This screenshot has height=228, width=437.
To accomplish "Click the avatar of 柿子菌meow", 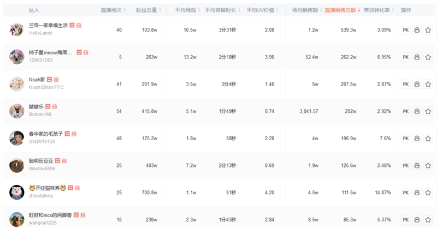I will click(x=16, y=57).
